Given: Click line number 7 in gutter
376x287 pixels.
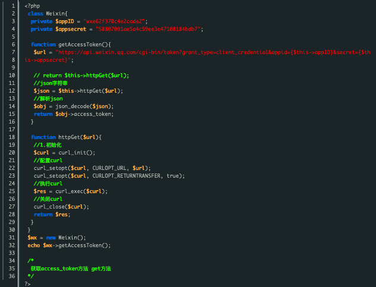Looking at the screenshot, I should [x=14, y=52].
